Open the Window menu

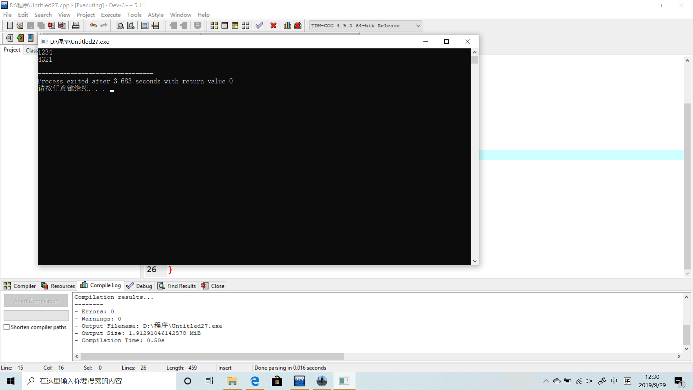pos(180,15)
